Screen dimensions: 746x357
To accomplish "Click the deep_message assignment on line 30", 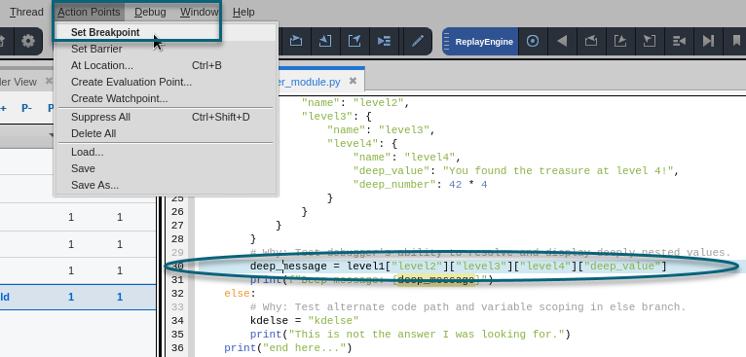I will pos(459,267).
